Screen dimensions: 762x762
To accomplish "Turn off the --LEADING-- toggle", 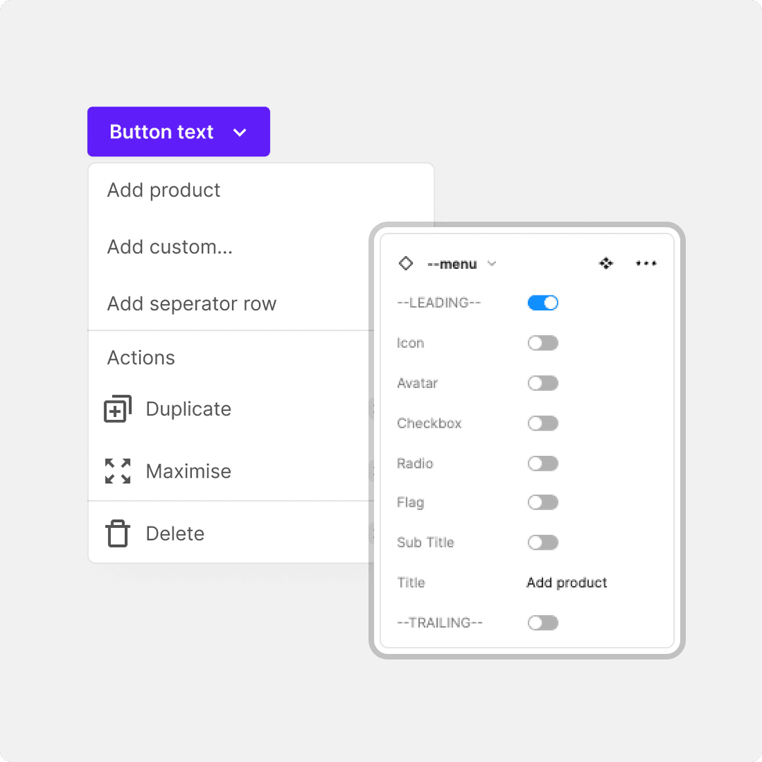I will coord(543,303).
